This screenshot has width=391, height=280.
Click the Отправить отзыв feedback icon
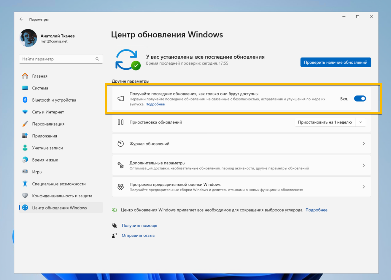[x=115, y=236]
